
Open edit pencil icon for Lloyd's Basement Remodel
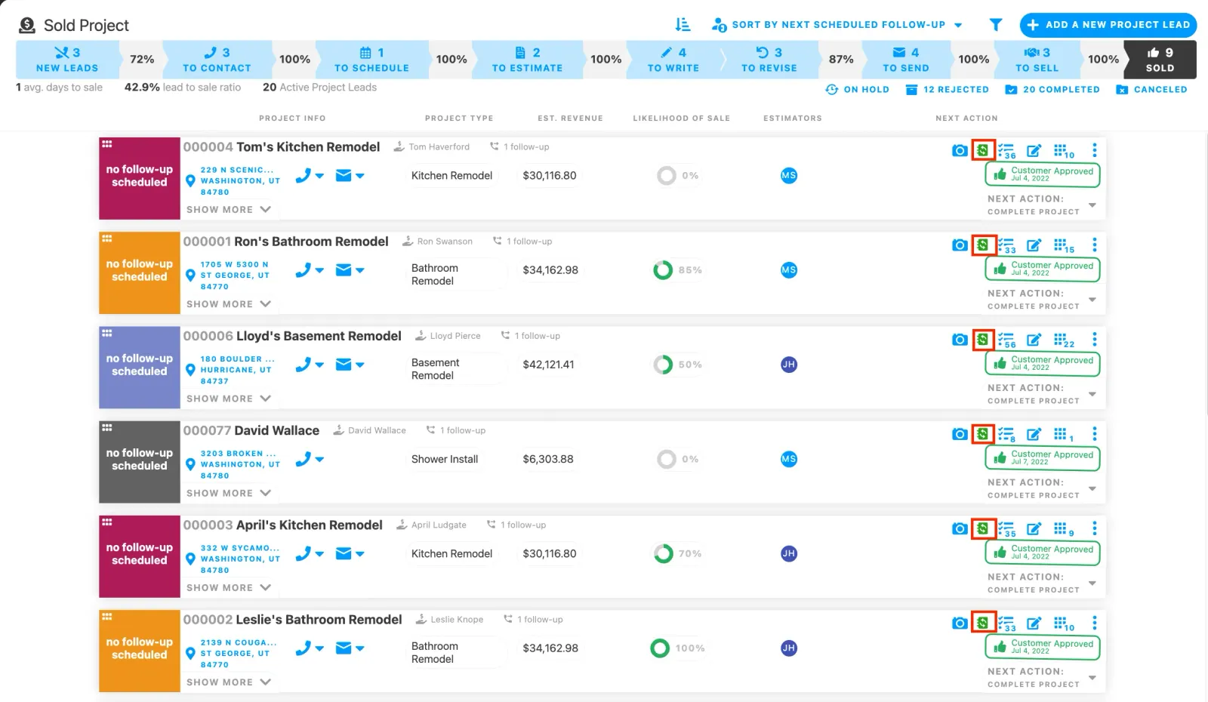(1034, 340)
